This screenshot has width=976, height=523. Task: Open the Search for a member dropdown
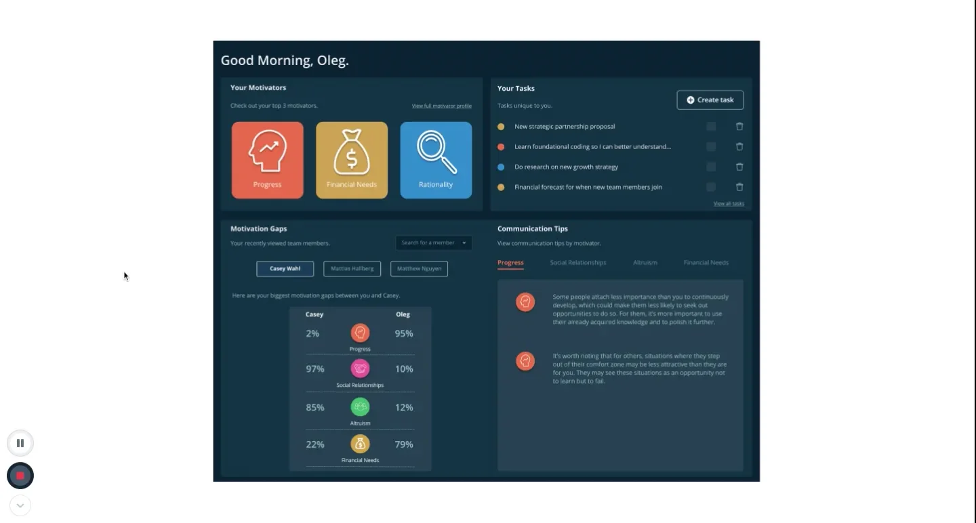coord(434,243)
